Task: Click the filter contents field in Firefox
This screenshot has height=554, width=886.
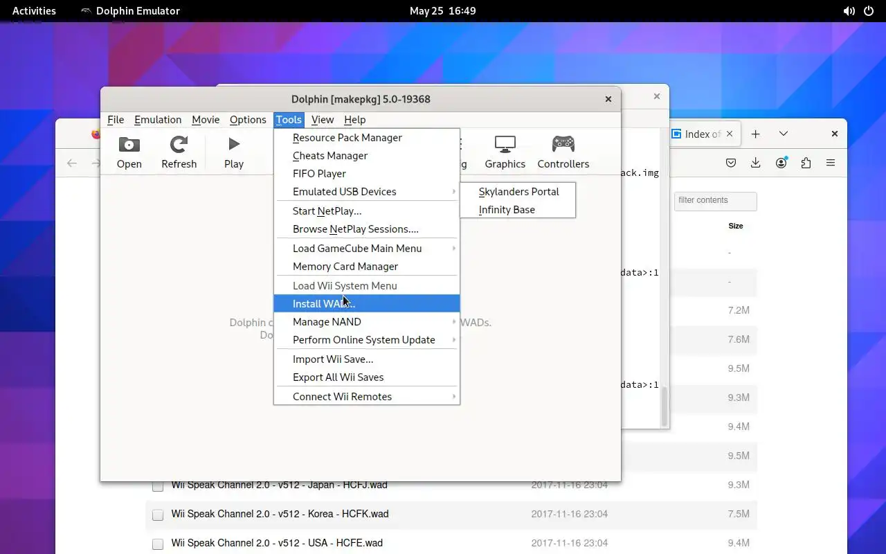Action: pos(715,201)
